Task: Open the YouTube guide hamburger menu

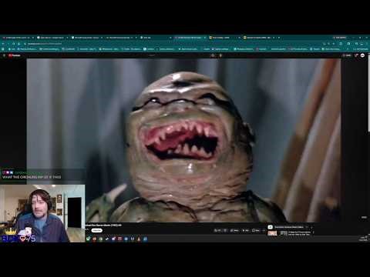Action: [4, 55]
